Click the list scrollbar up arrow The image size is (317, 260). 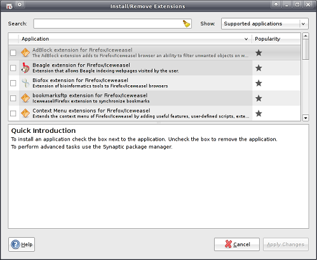point(306,36)
